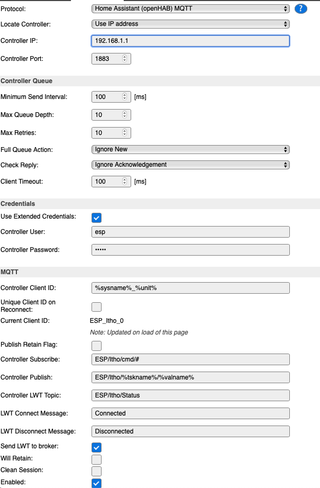Expand the Locate Controller dropdown
320x488 pixels.
[x=190, y=24]
